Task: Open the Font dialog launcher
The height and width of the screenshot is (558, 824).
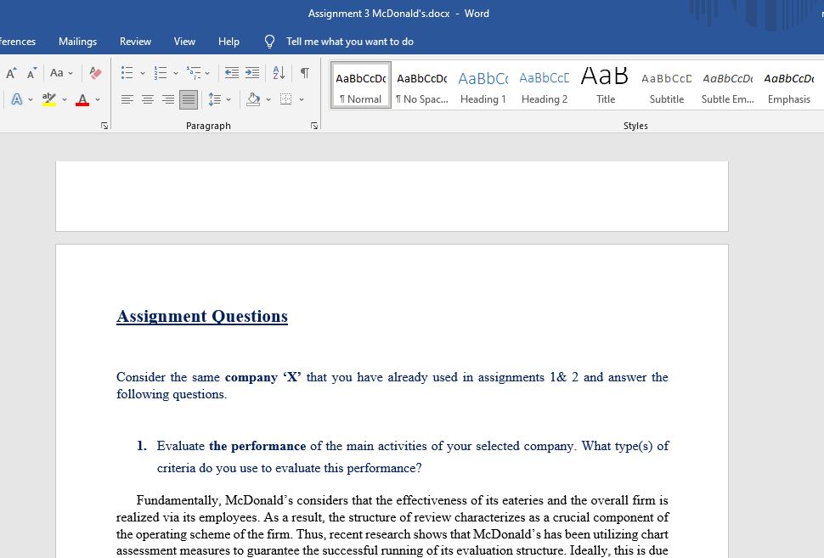Action: (104, 126)
